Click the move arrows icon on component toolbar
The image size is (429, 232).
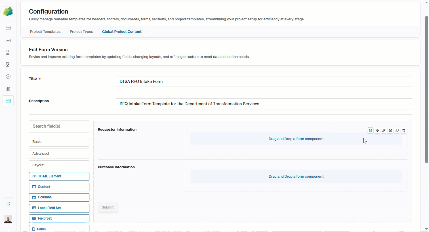(377, 130)
